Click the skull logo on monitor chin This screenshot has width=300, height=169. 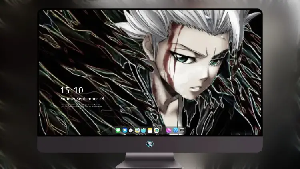(x=150, y=144)
